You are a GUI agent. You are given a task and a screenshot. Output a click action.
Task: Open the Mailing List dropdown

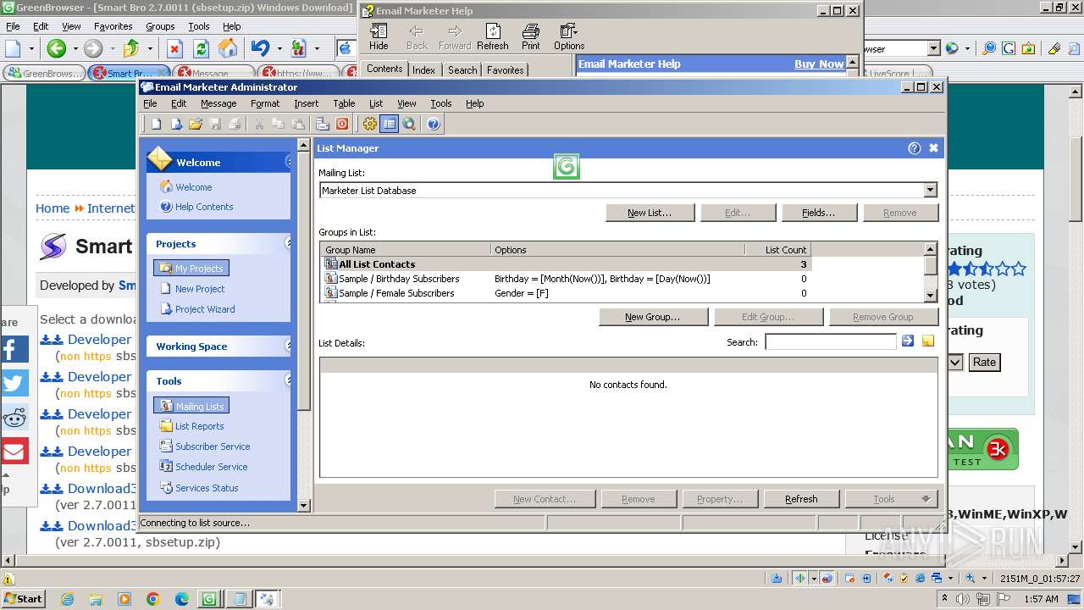click(x=930, y=191)
